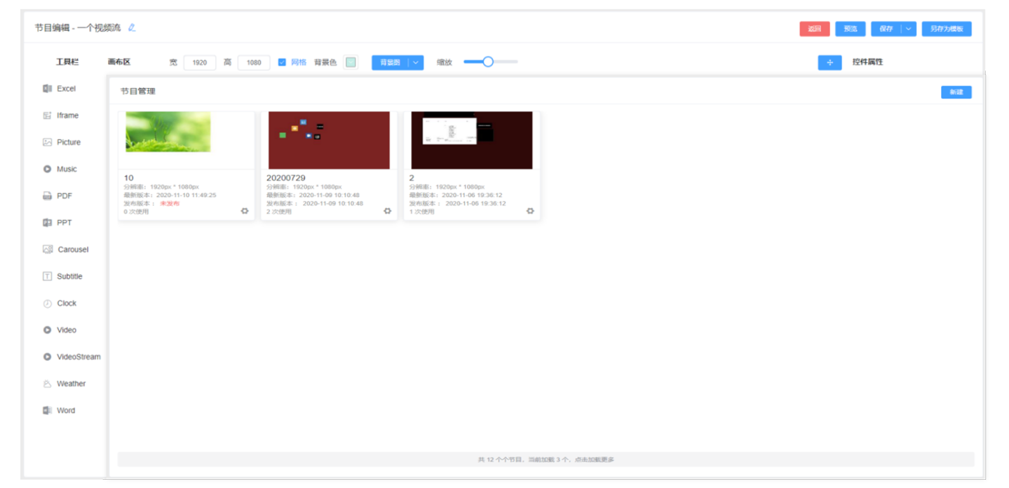The width and height of the screenshot is (1009, 488).
Task: Select the Iframe widget icon
Action: click(47, 116)
